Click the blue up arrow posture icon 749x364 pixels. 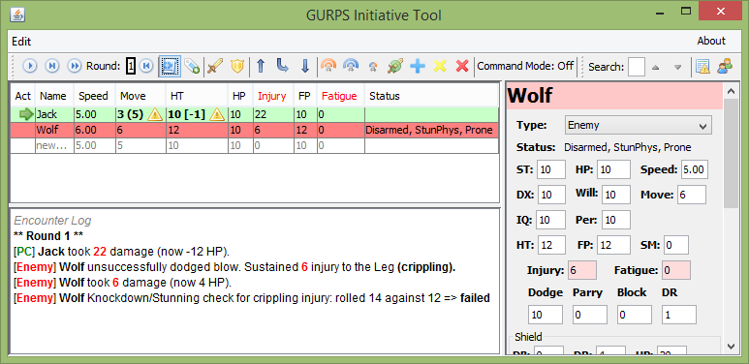(261, 66)
